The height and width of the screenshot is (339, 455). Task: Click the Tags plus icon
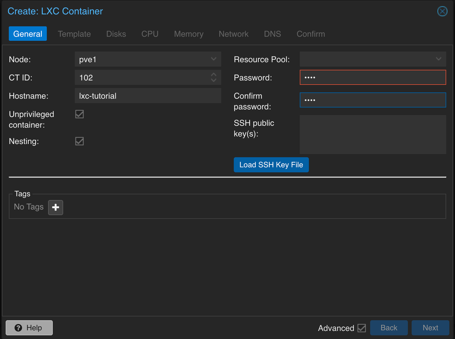55,207
